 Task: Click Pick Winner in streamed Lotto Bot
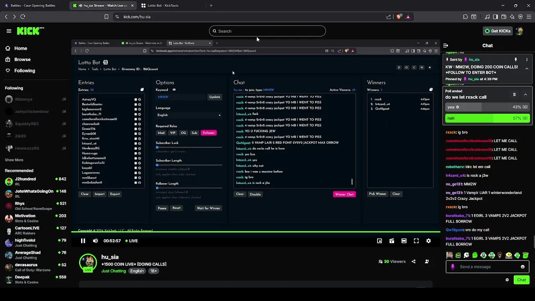pos(377,194)
